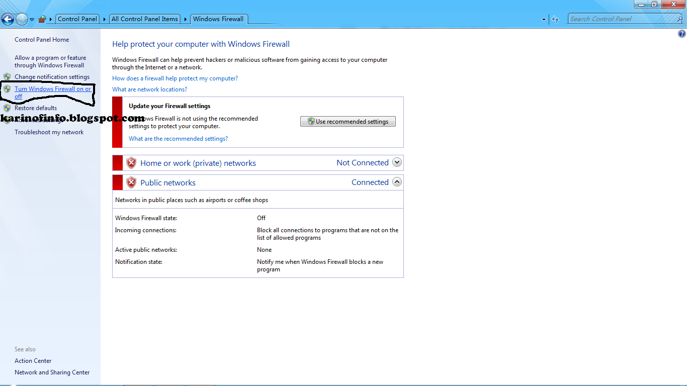Go back with the Back arrow button
The height and width of the screenshot is (386, 687).
point(8,20)
